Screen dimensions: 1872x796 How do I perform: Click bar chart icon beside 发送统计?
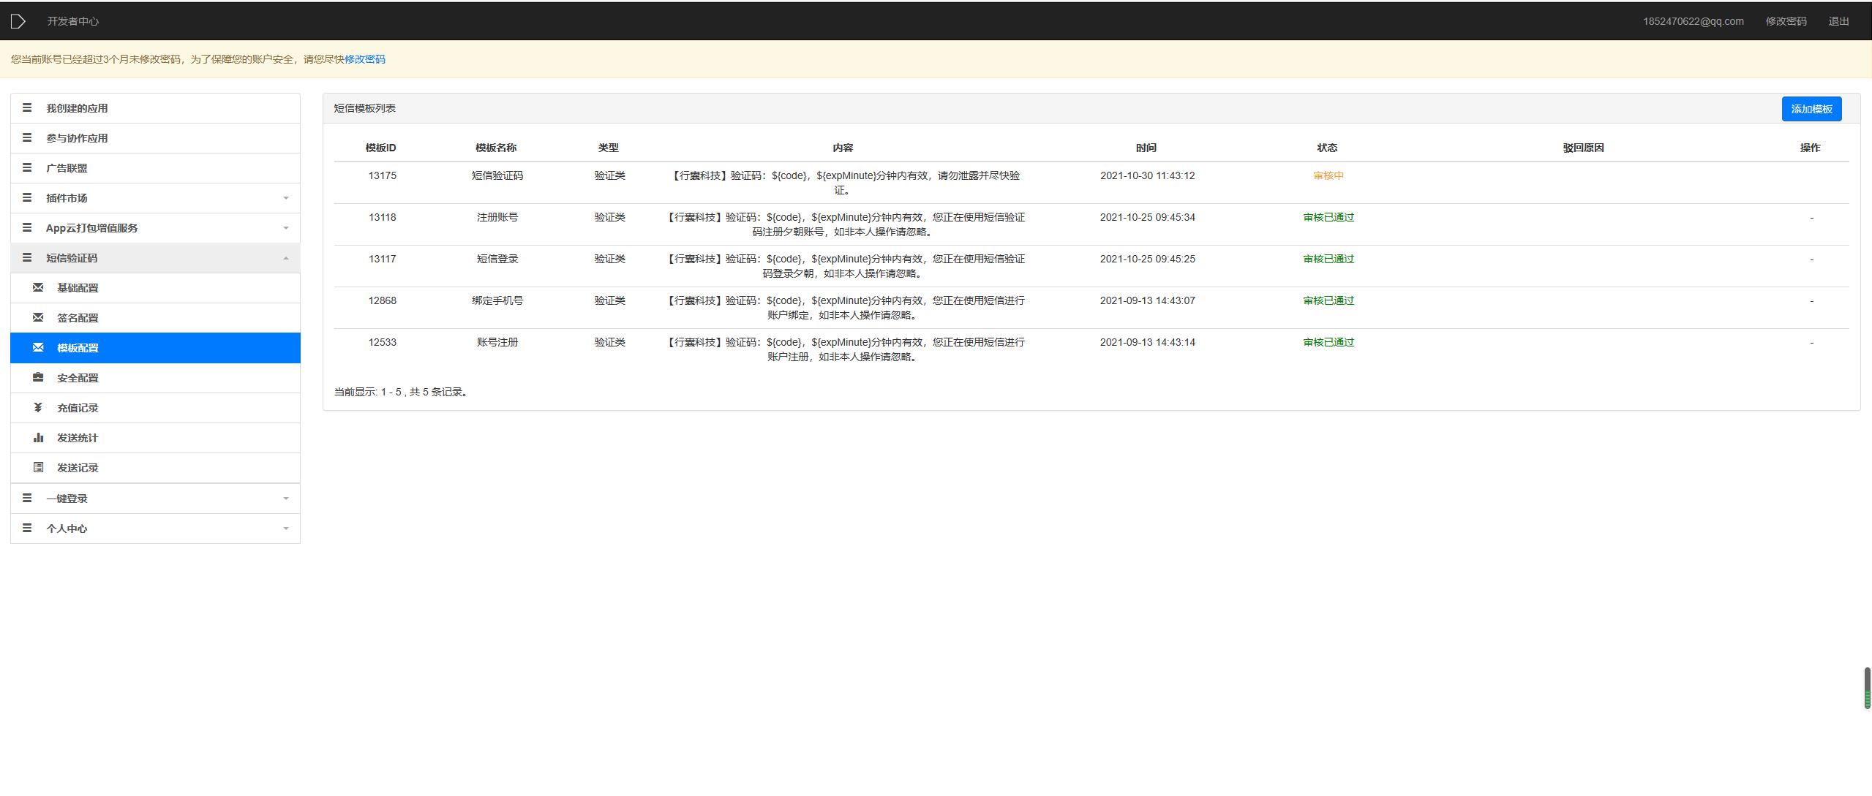click(38, 437)
